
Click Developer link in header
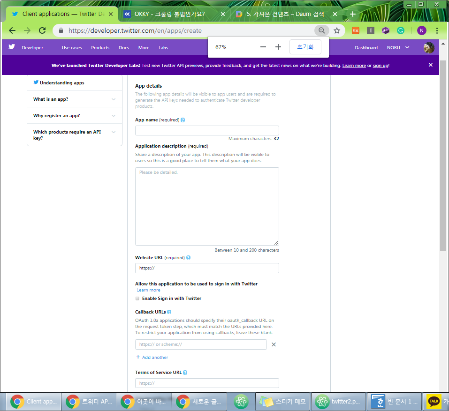click(32, 48)
